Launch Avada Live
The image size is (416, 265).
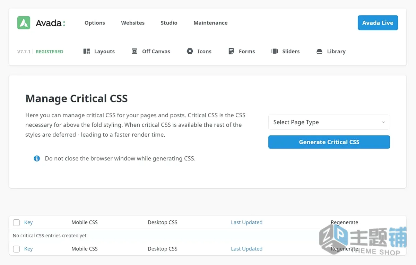[x=378, y=23]
